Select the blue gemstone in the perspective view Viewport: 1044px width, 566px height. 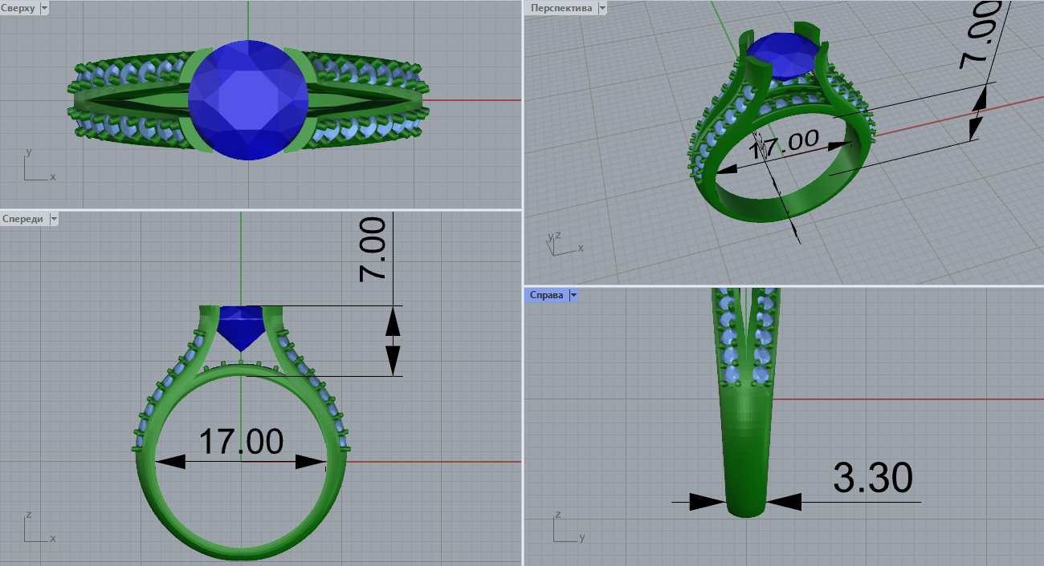(783, 56)
